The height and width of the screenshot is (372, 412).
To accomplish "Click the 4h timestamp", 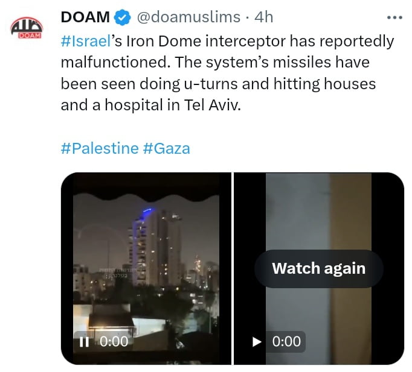I will coord(263,17).
